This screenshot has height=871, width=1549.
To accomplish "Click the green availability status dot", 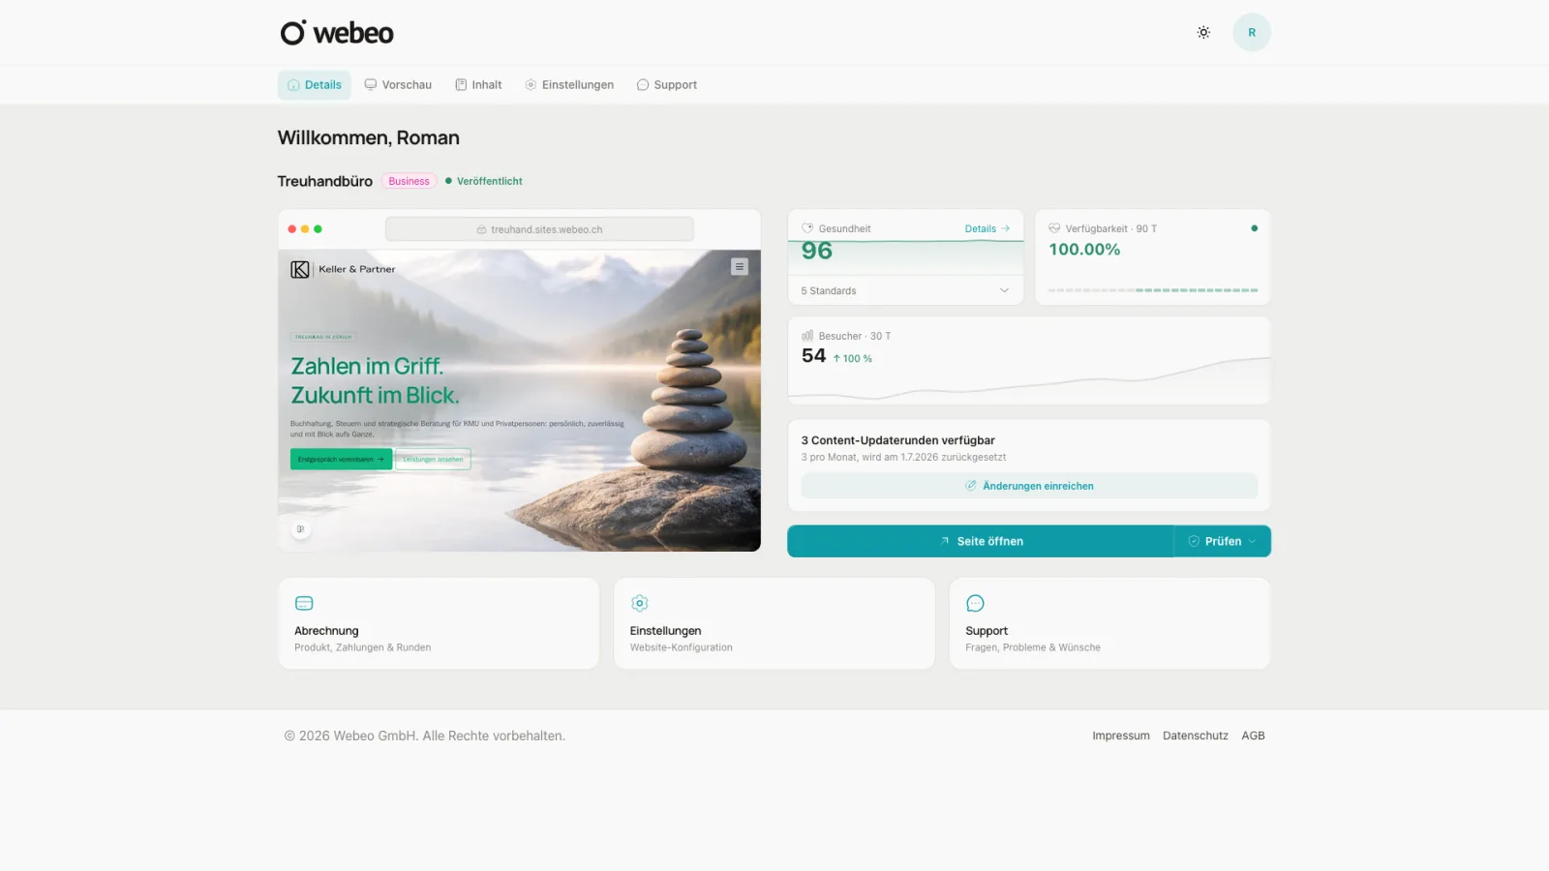I will [1254, 228].
